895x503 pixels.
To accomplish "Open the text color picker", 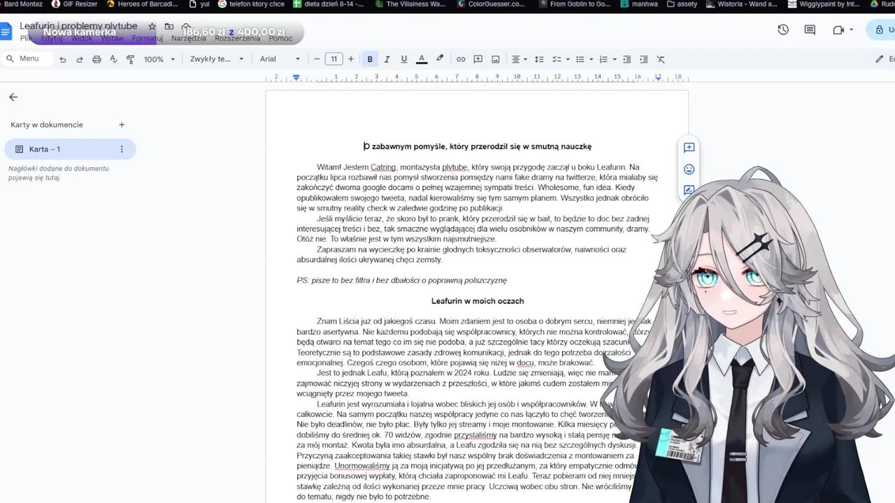I will [x=422, y=59].
